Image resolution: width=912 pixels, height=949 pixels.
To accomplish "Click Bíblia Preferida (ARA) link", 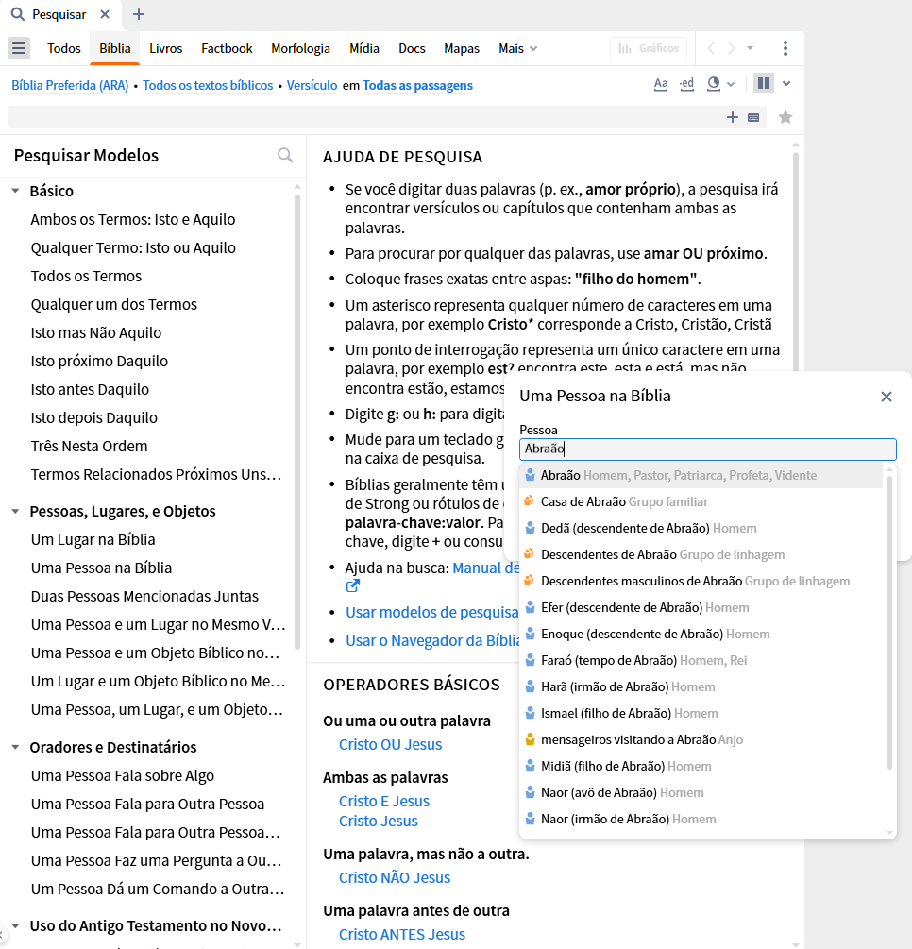I will (70, 85).
